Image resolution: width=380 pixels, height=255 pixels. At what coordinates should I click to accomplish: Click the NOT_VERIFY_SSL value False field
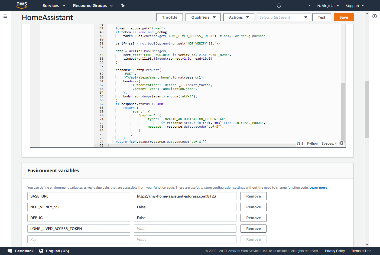click(x=185, y=207)
